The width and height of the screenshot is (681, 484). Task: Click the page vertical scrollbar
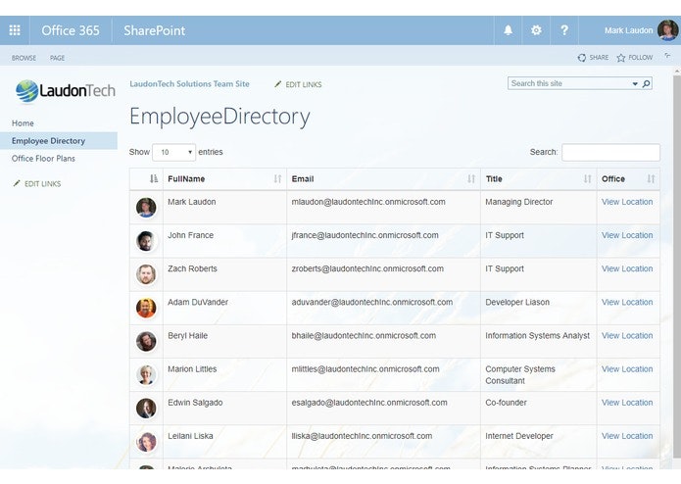point(677,265)
